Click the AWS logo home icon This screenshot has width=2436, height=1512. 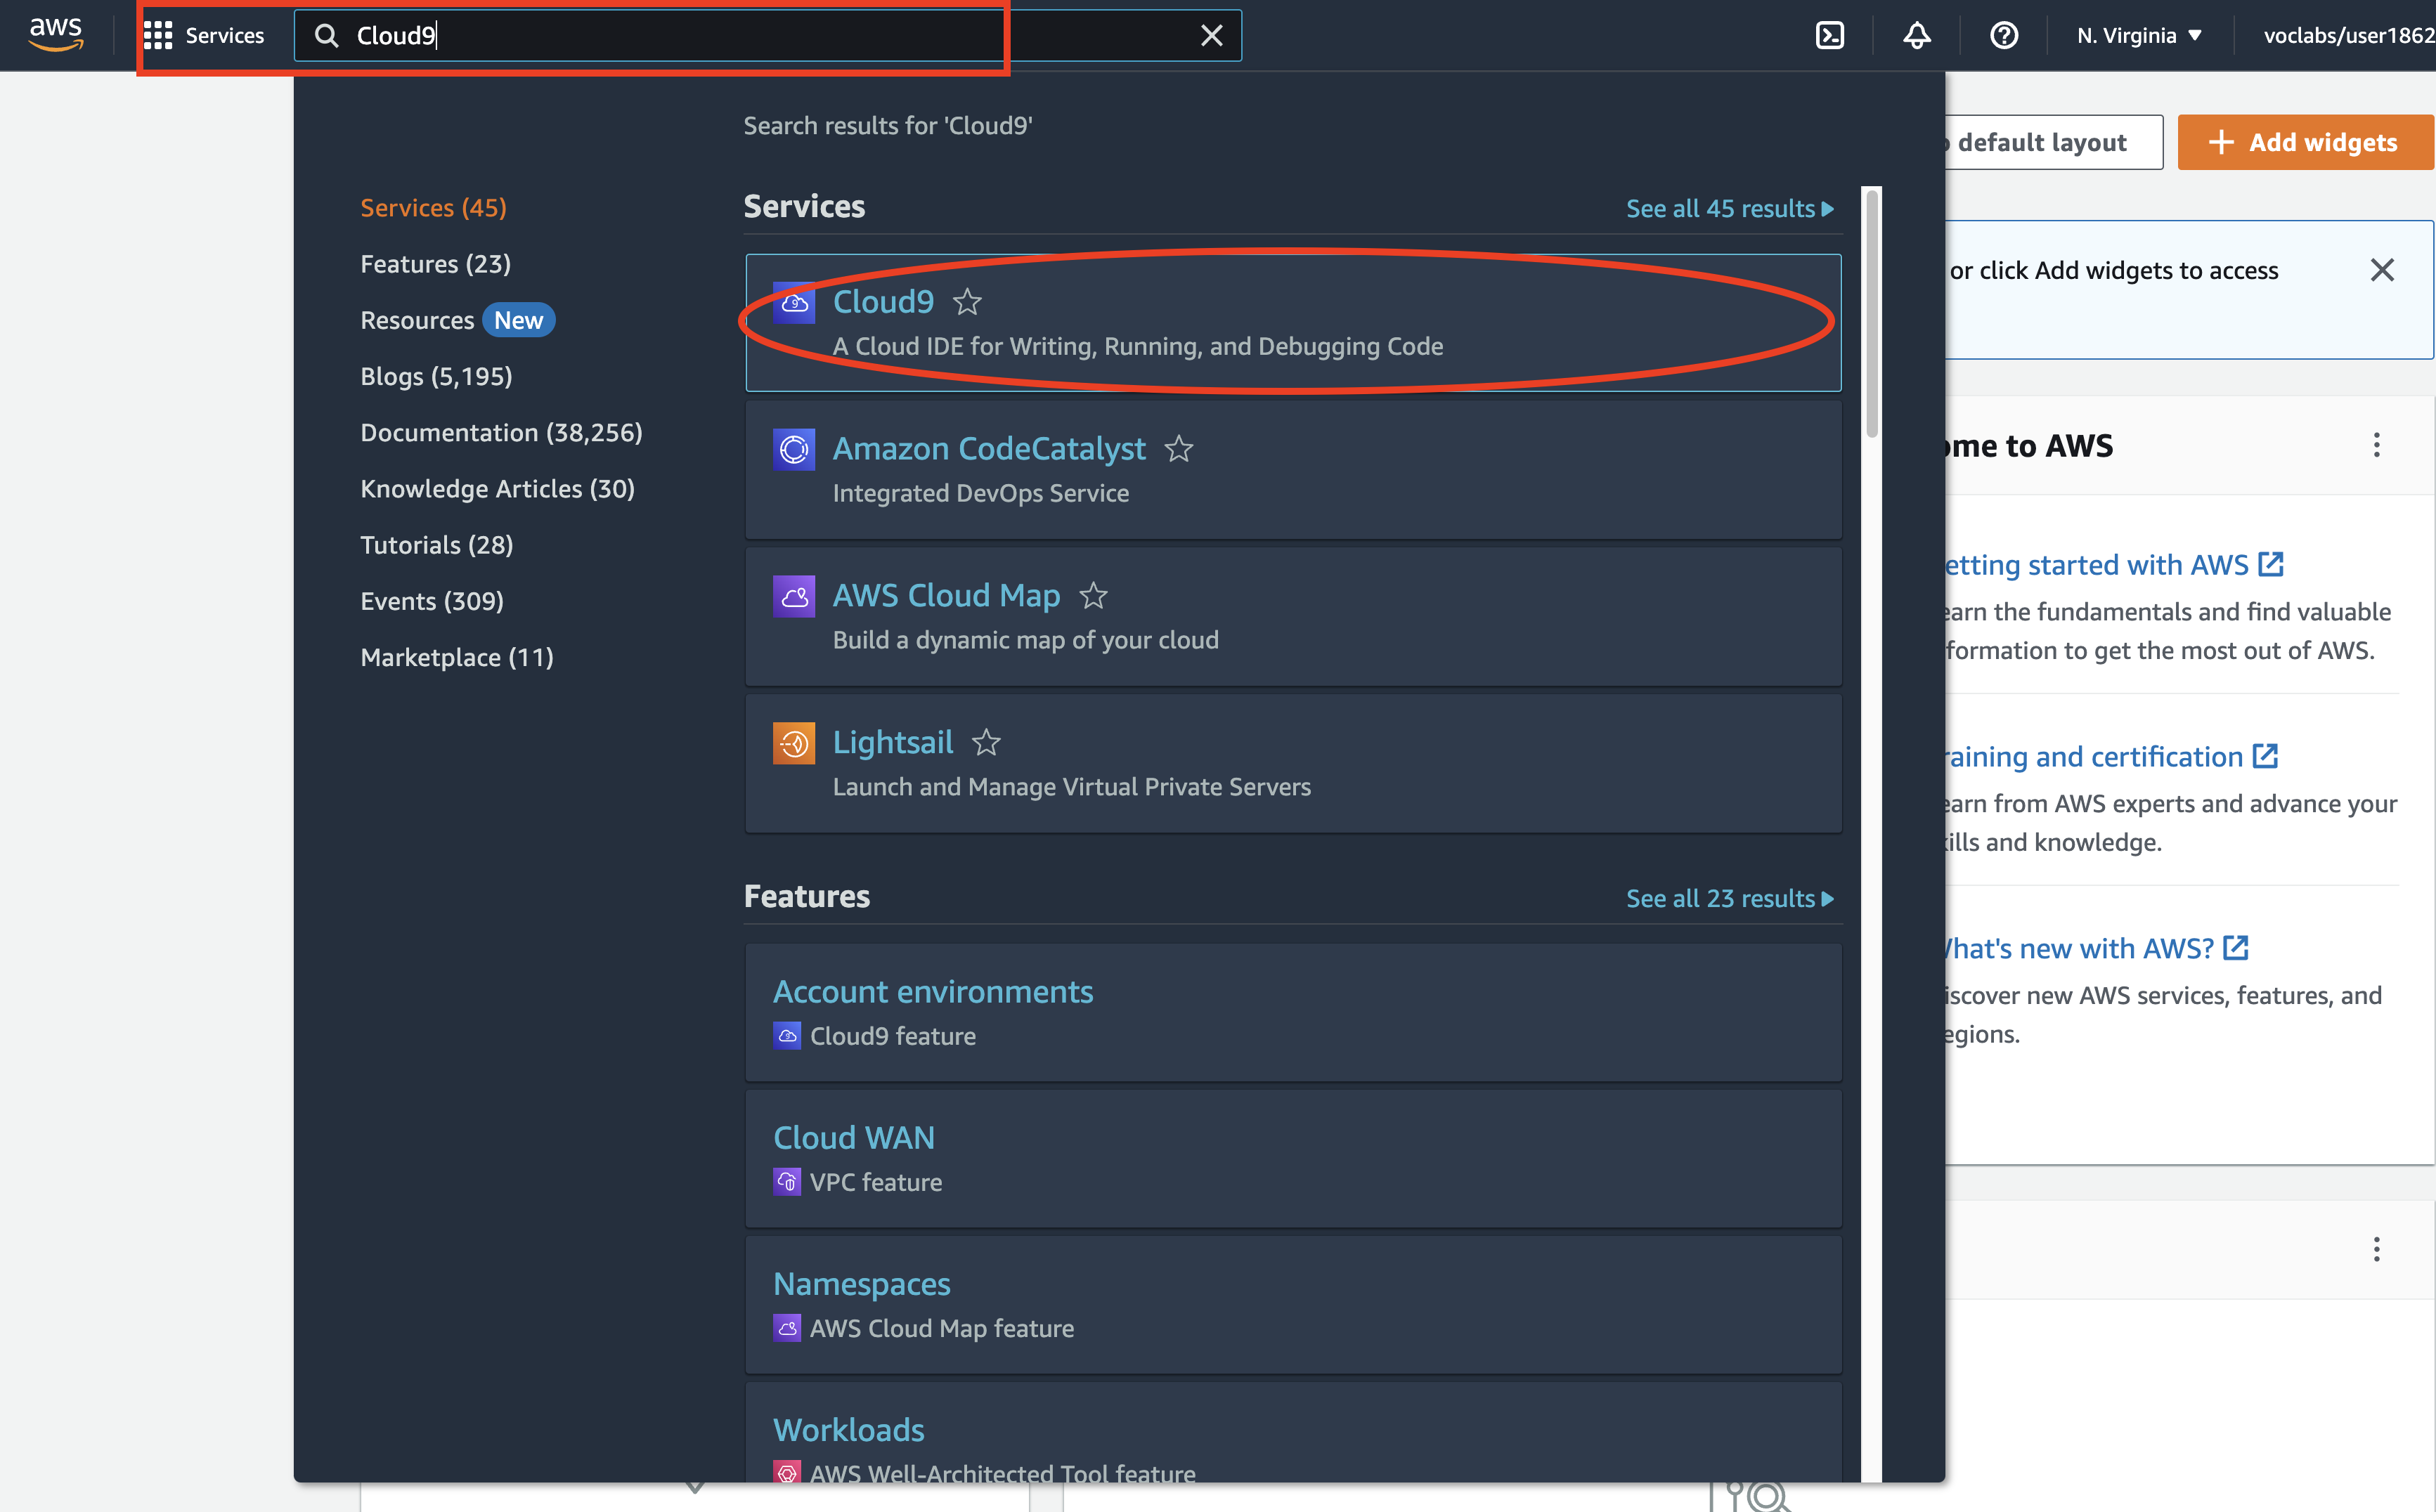56,34
